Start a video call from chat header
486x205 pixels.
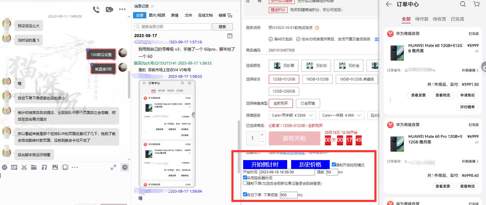coord(109,10)
